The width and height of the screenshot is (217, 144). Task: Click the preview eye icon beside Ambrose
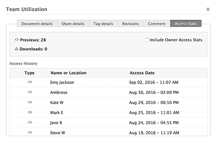click(x=30, y=92)
